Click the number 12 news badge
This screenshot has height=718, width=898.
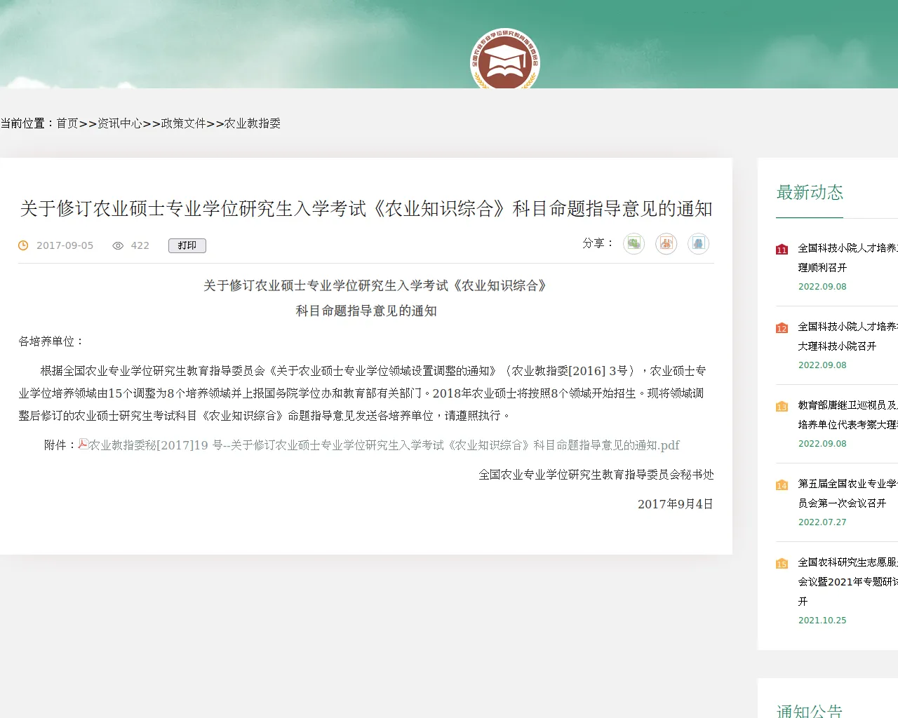pos(782,328)
